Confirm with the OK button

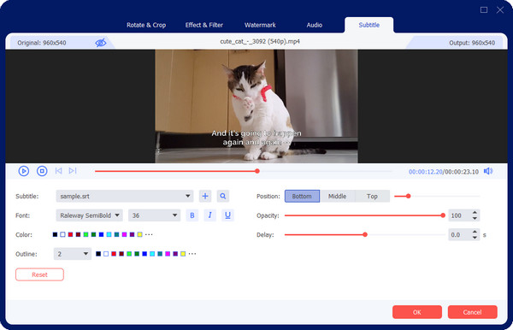(x=417, y=312)
